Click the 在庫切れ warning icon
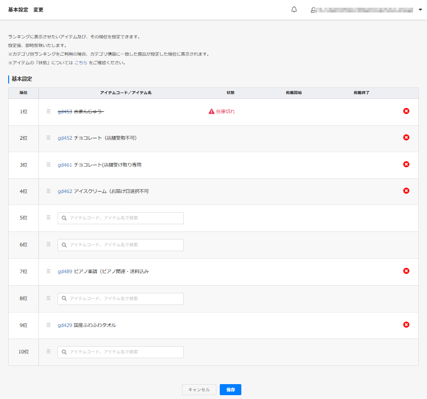 [211, 111]
